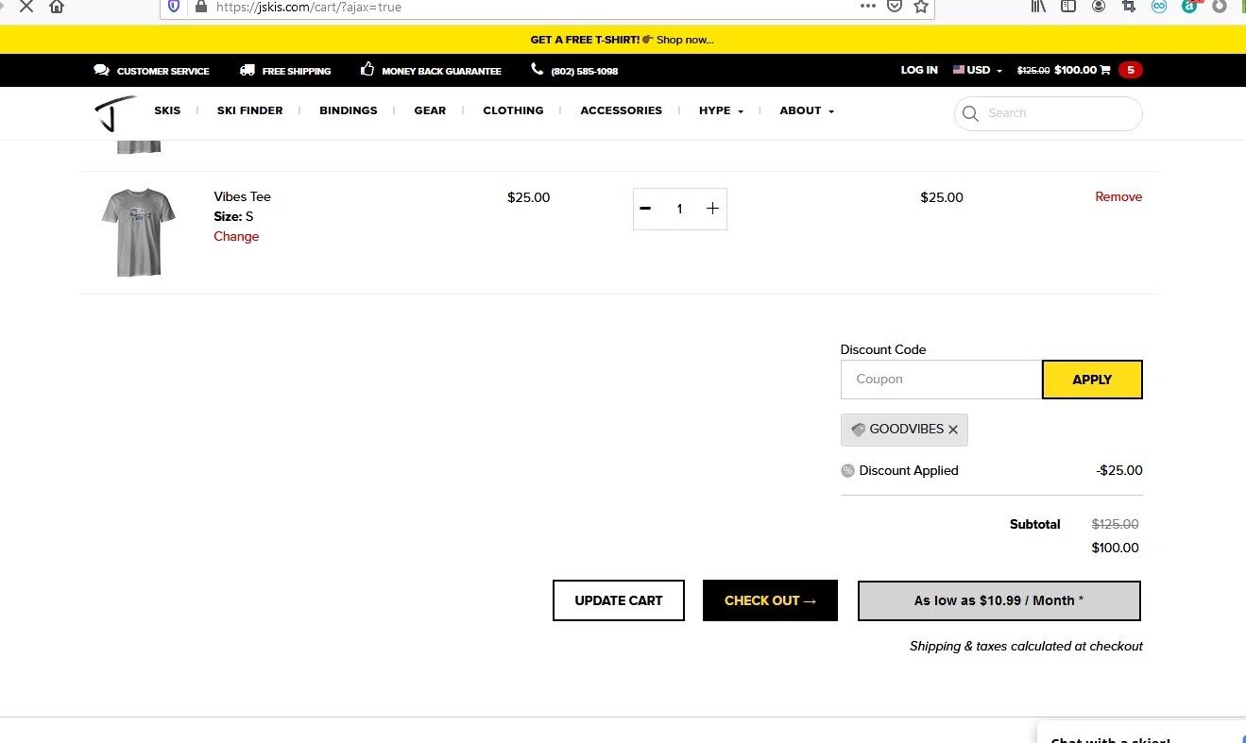Screen dimensions: 1246x743
Task: Click the Vibes Tee product thumbnail
Action: point(138,232)
